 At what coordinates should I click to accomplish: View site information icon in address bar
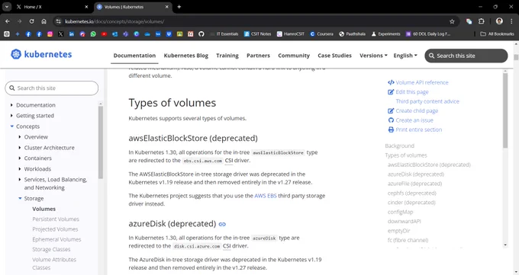click(58, 21)
